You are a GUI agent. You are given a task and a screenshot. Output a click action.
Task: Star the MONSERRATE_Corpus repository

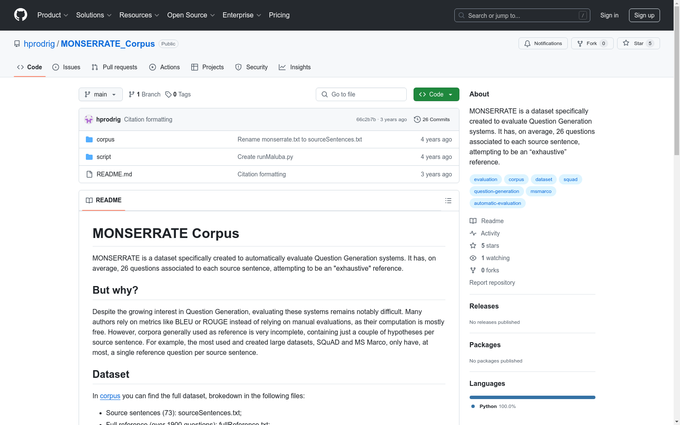(x=638, y=43)
